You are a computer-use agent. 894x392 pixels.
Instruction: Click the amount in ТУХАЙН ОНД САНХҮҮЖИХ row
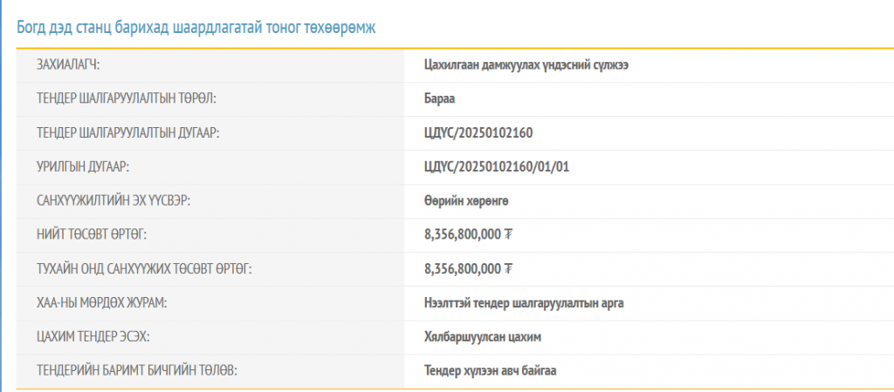(467, 268)
